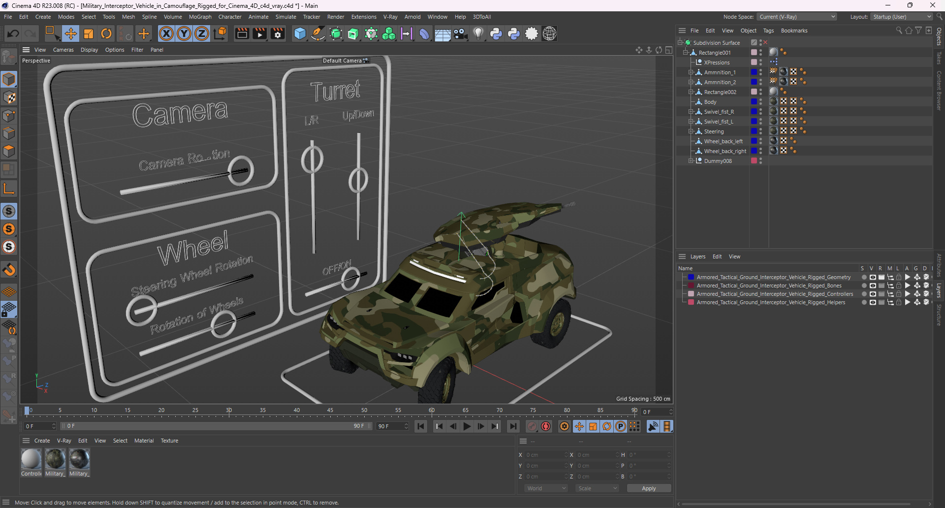Click the Dummy008 layer color swatch
Viewport: 945px width, 508px height.
point(754,160)
